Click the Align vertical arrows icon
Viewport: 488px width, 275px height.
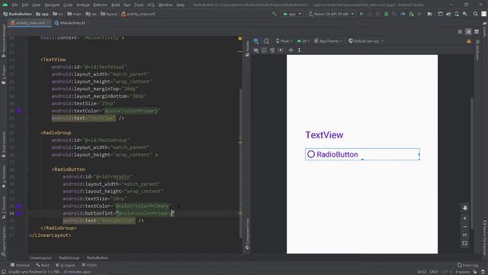[300, 50]
